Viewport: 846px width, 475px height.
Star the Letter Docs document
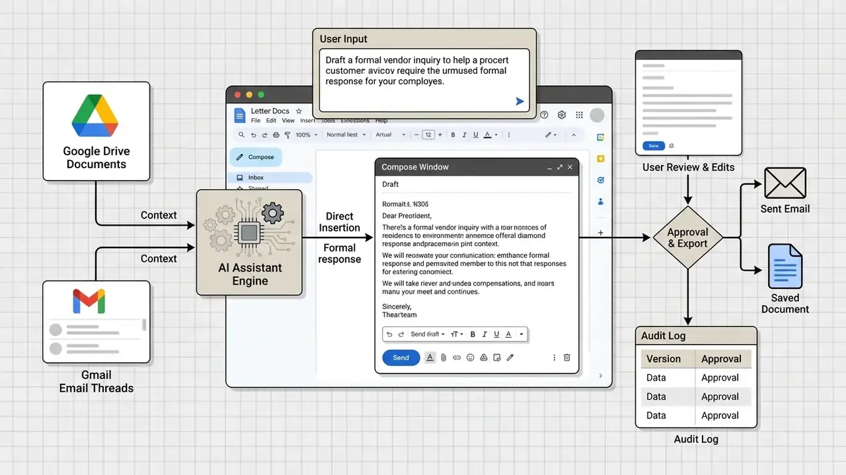click(x=299, y=111)
